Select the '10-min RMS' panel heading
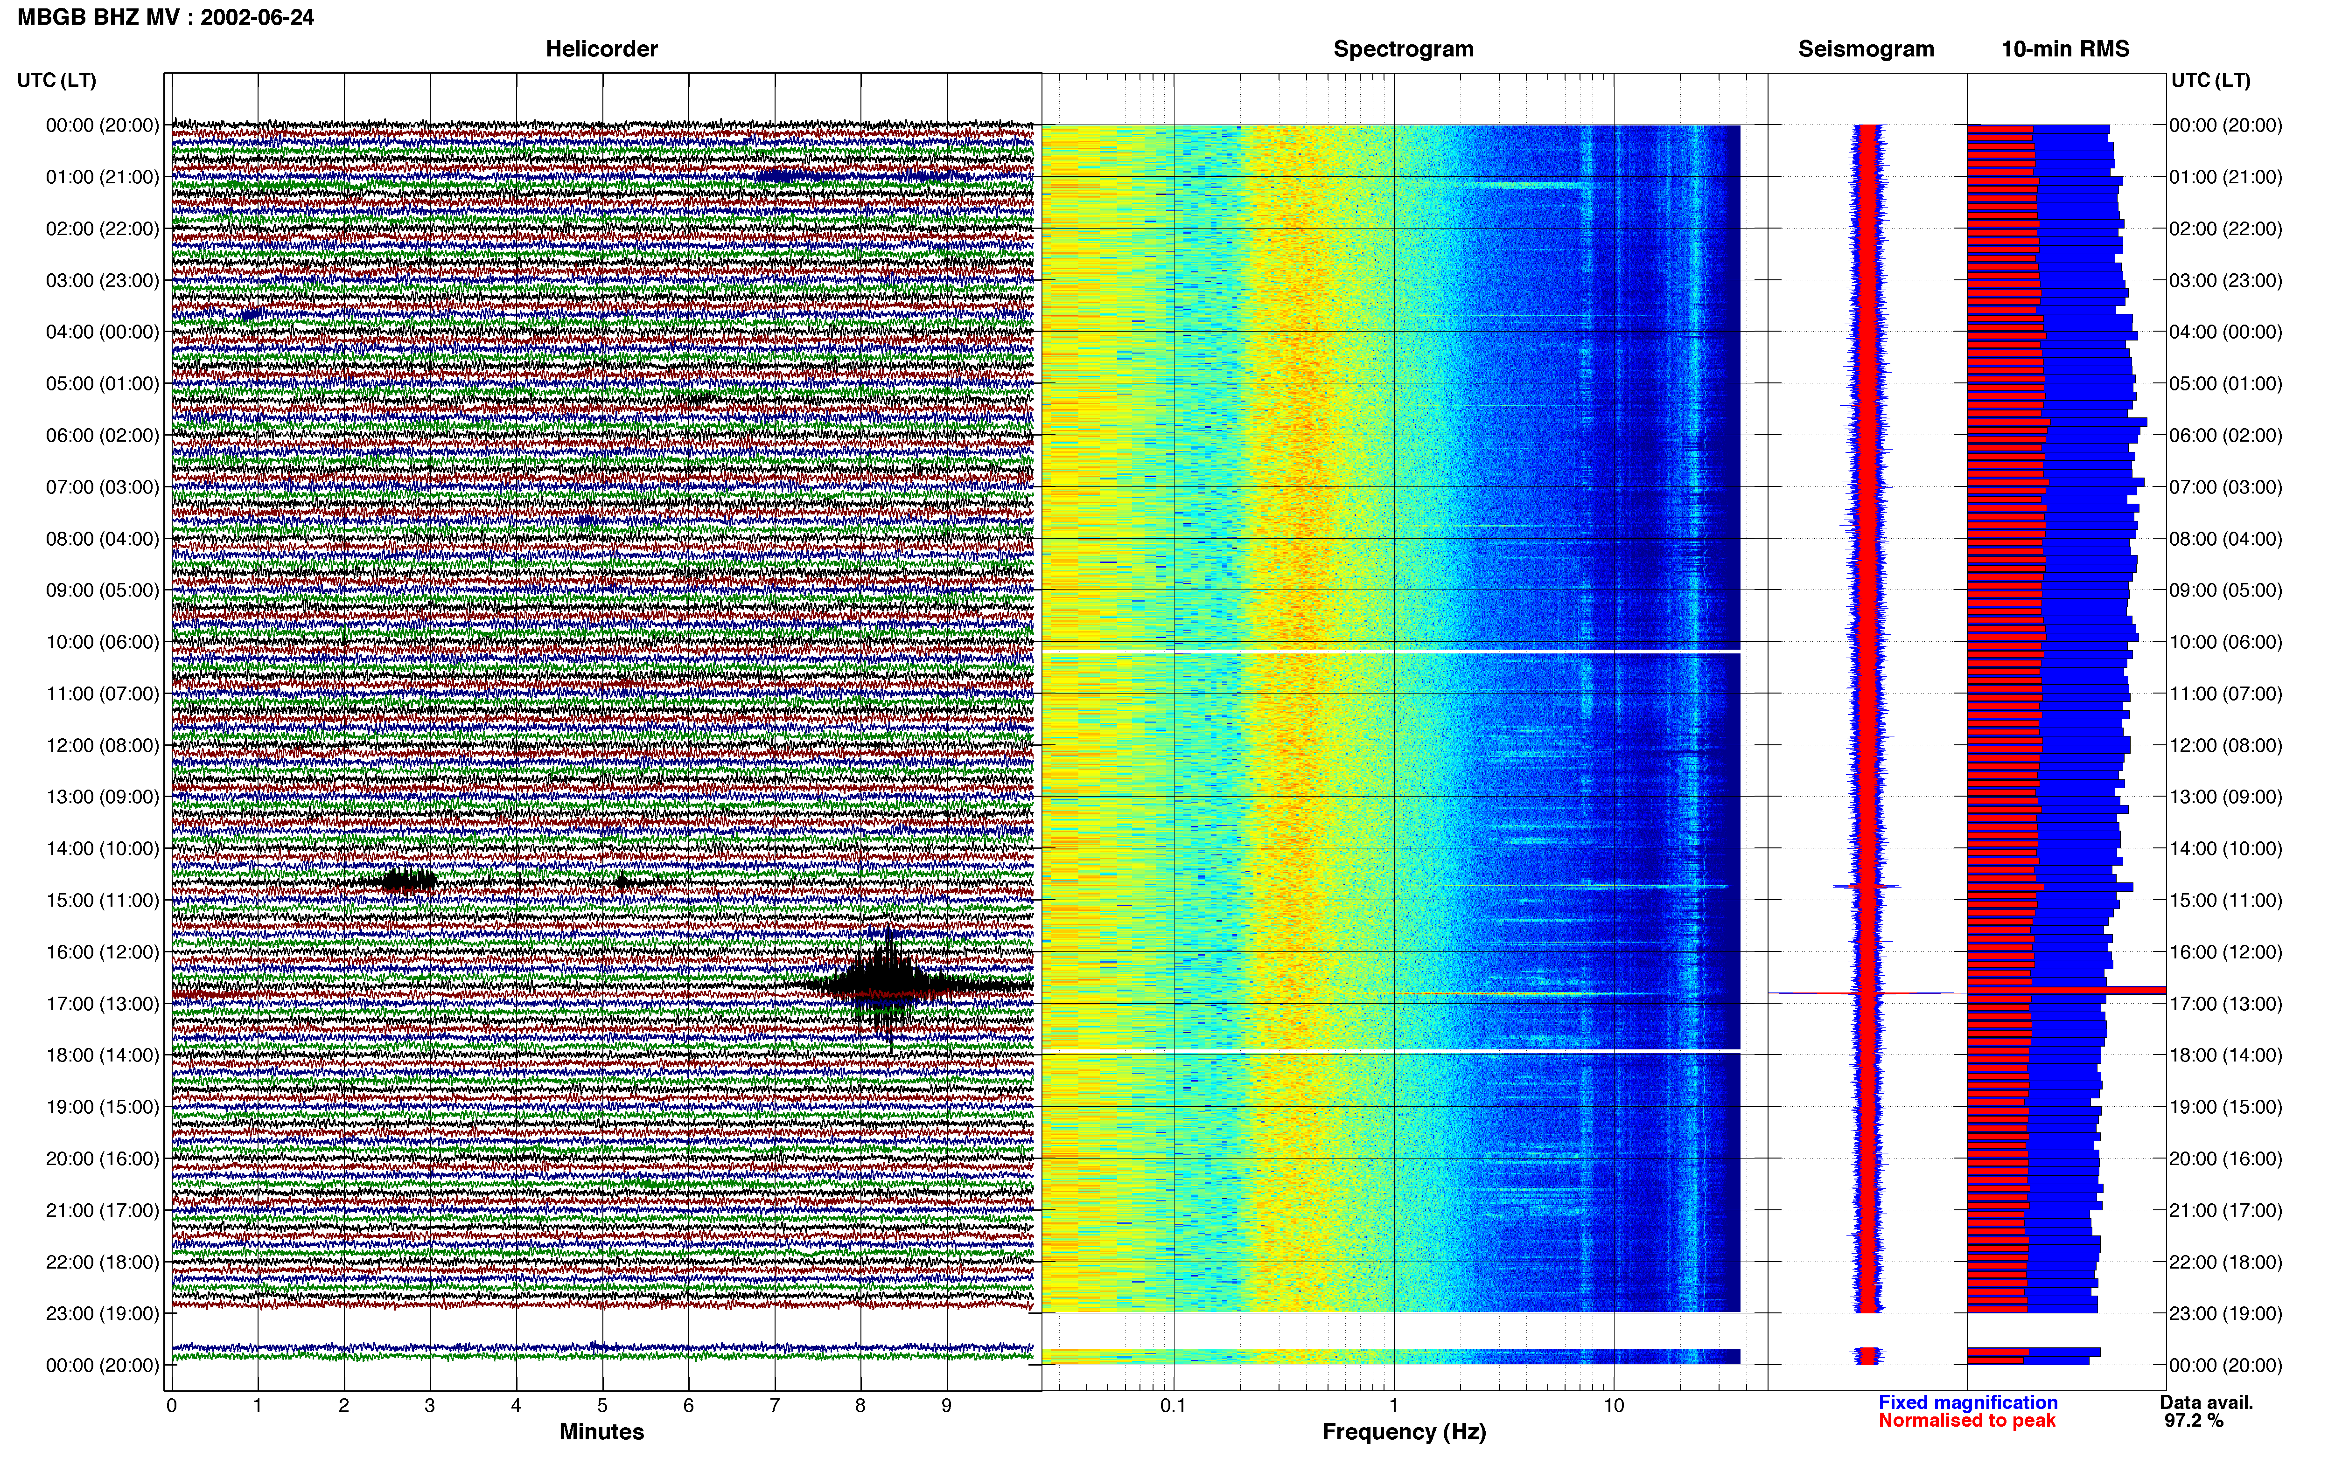 point(2066,49)
